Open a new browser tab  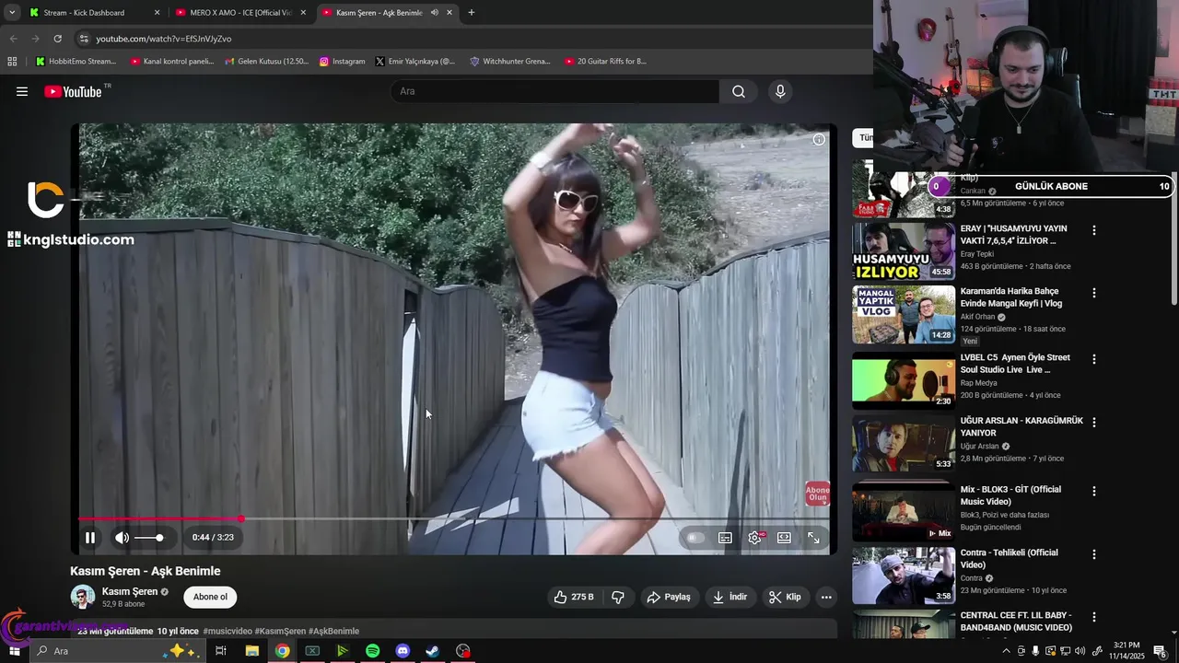(x=472, y=13)
